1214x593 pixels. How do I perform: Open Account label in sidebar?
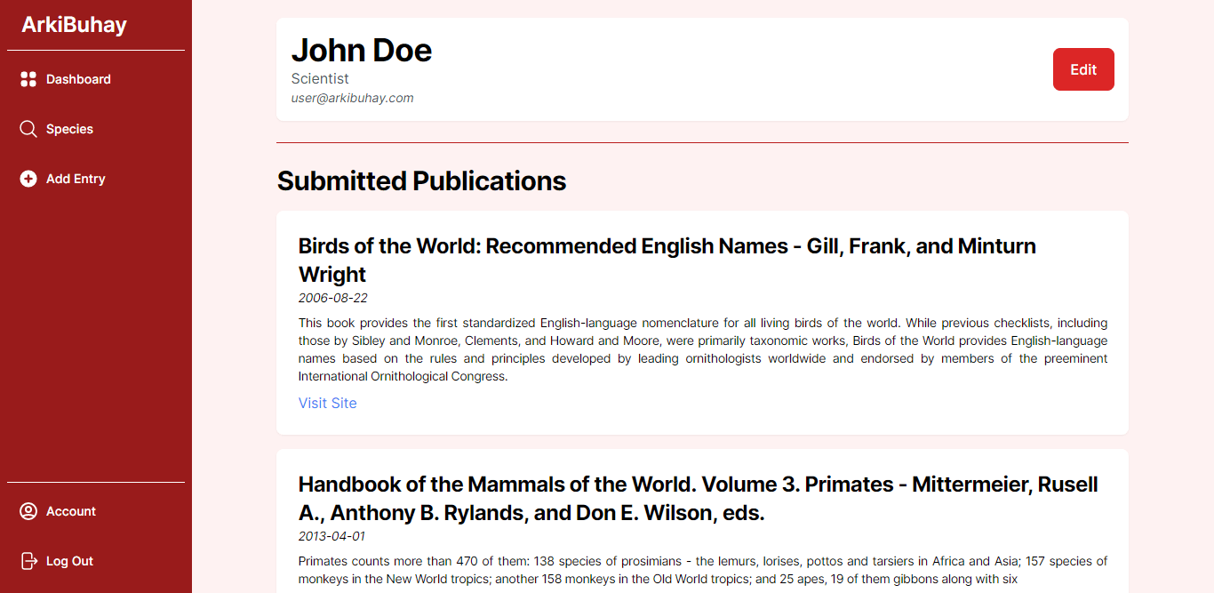(71, 511)
